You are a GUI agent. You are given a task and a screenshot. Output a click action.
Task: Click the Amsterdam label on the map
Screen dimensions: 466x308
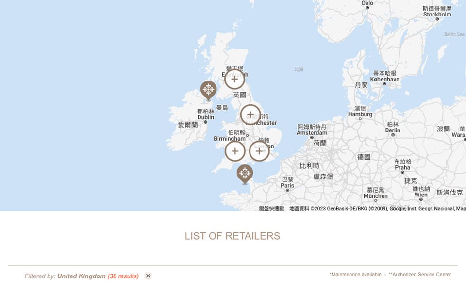tap(312, 132)
